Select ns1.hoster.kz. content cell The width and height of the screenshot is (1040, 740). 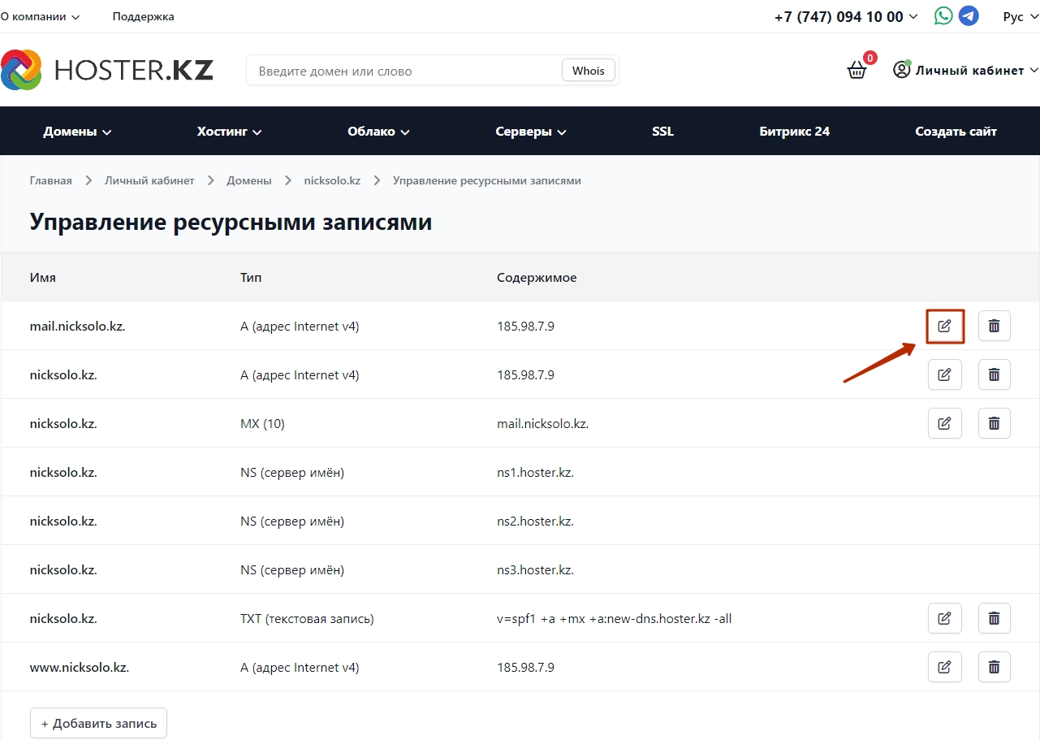[x=535, y=472]
